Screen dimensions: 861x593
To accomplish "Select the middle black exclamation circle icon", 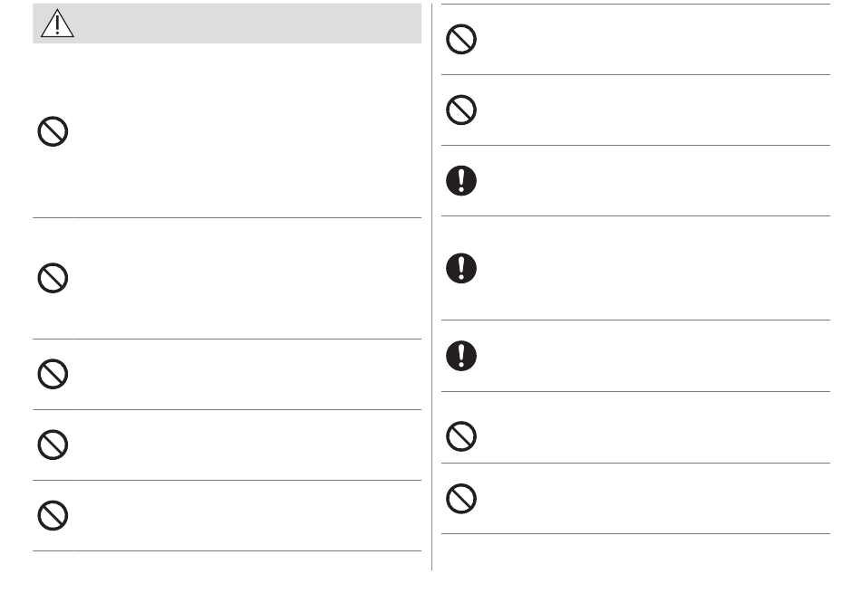I will (x=461, y=268).
